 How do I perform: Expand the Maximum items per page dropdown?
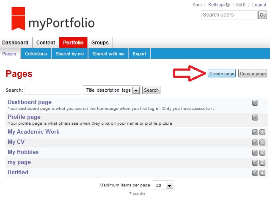point(169,185)
